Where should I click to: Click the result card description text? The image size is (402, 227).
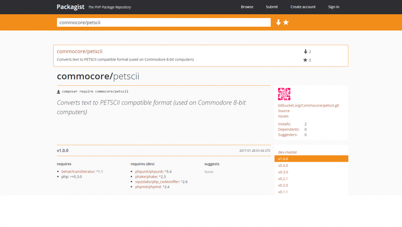point(125,59)
